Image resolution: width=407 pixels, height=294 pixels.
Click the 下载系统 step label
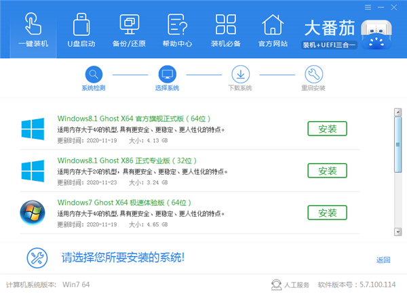[x=240, y=88]
